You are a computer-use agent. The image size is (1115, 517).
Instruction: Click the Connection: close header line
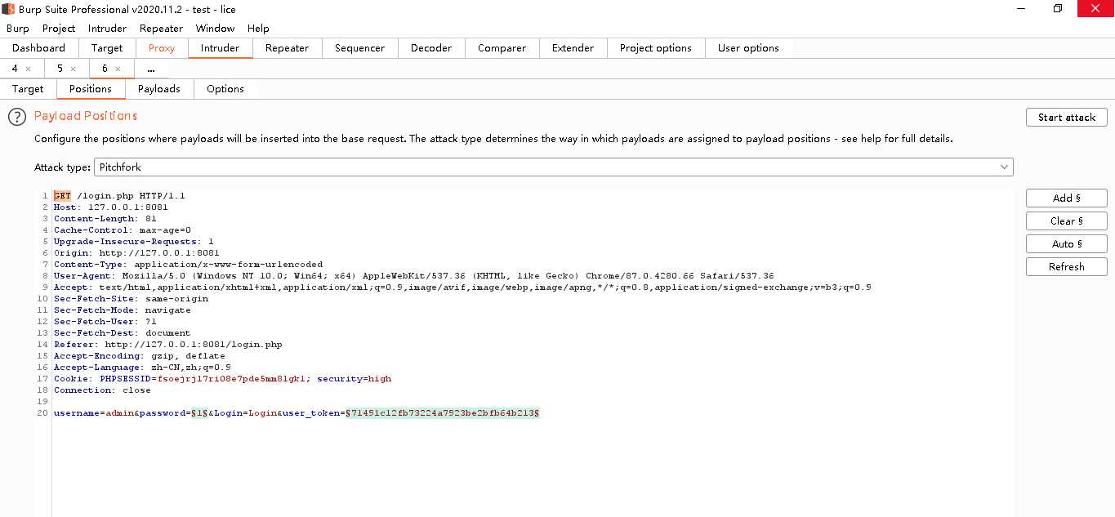(x=102, y=390)
